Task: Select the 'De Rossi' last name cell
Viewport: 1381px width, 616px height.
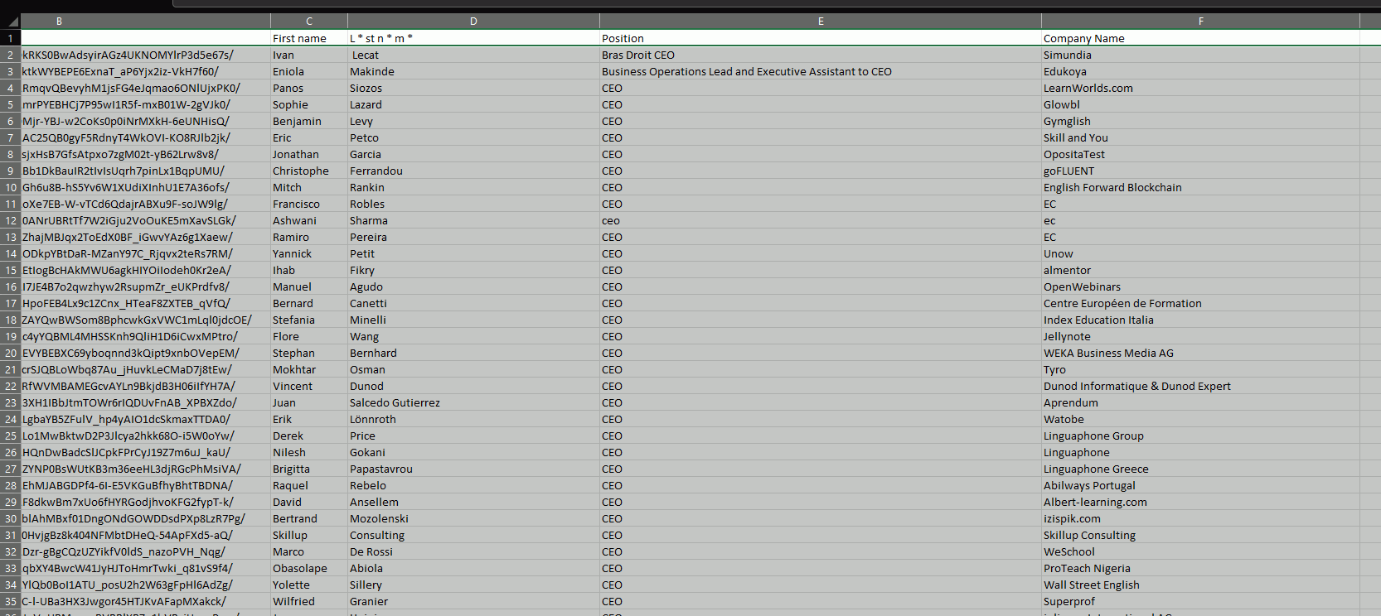Action: [x=473, y=551]
